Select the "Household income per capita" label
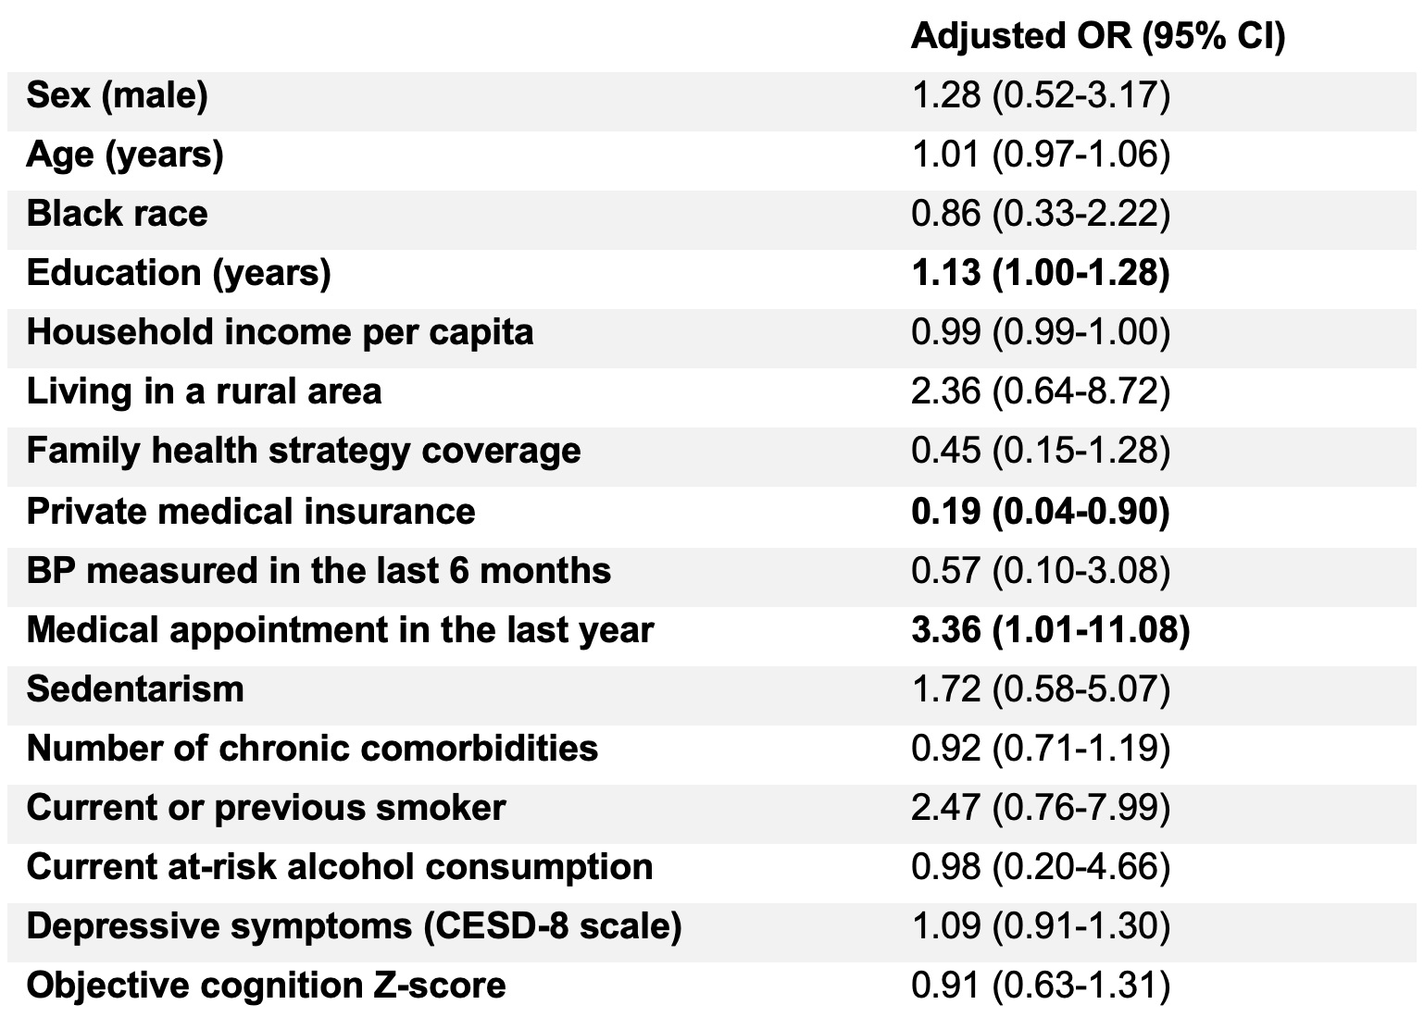This screenshot has width=1424, height=1017. 280,332
